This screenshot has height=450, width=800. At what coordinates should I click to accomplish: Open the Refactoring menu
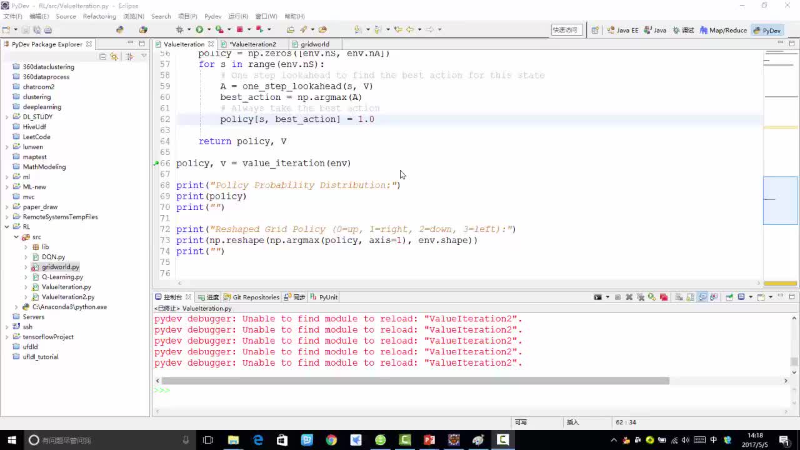[x=99, y=16]
